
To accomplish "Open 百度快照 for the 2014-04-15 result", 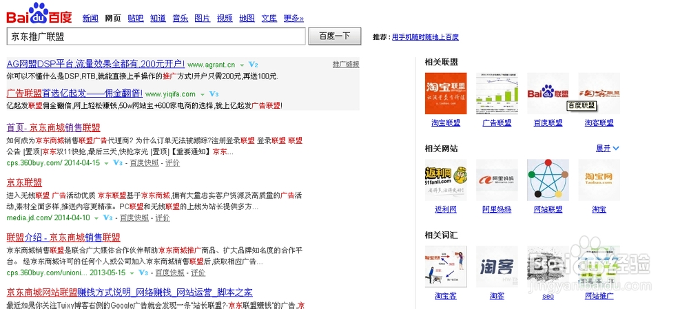I will 144,163.
